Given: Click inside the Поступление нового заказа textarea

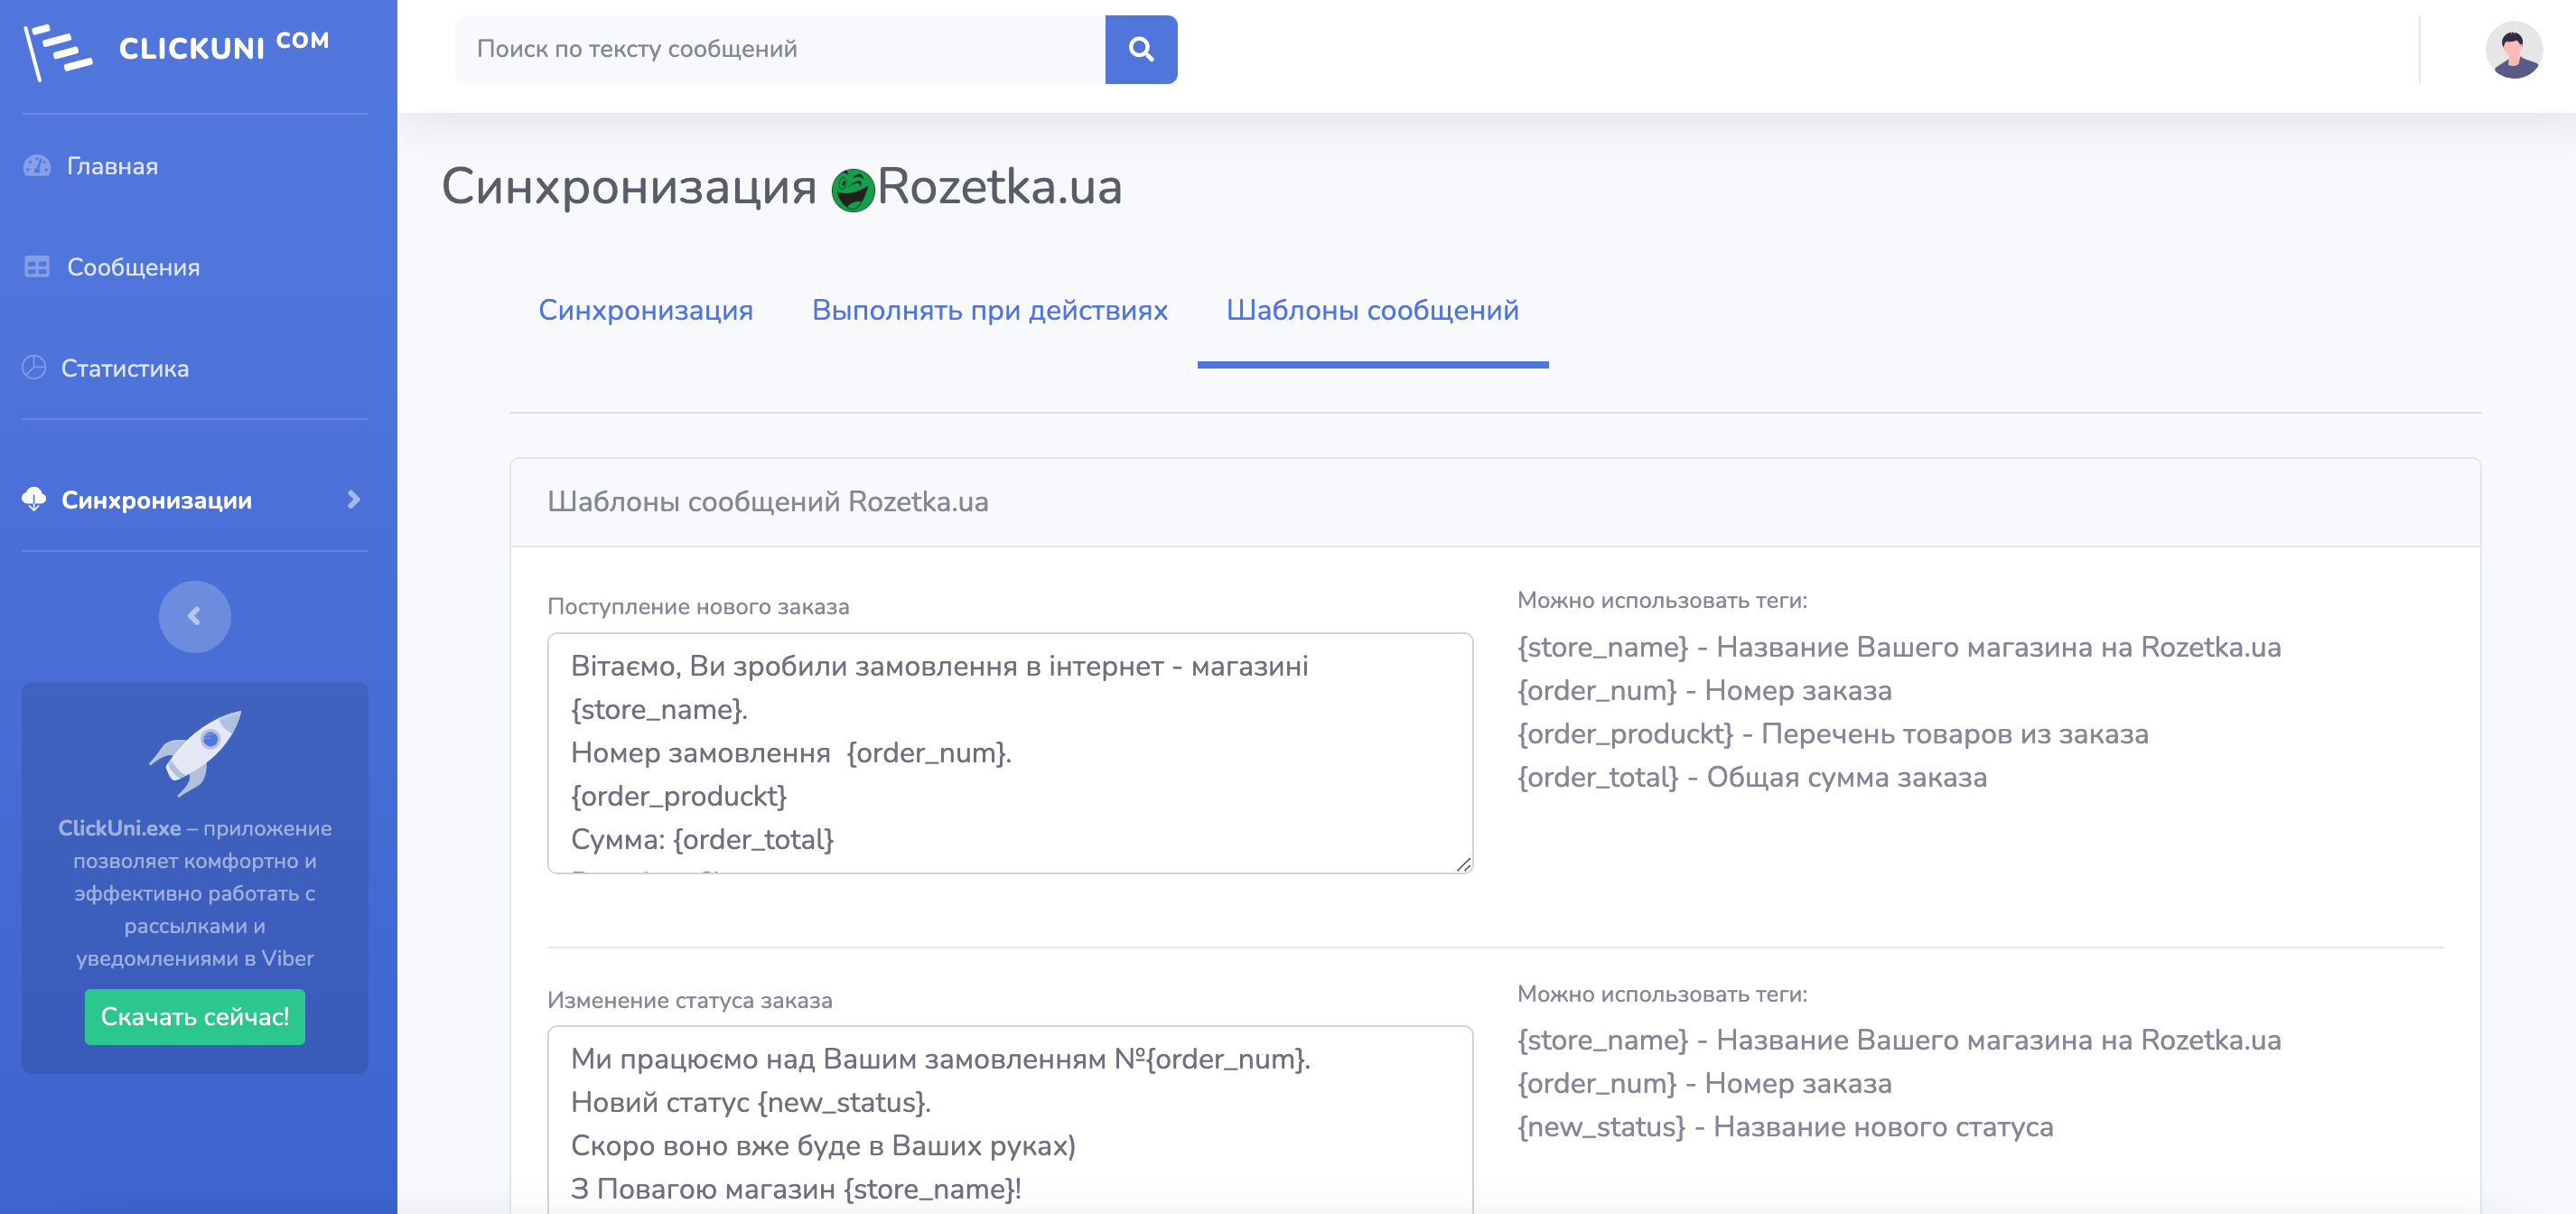Looking at the screenshot, I should pos(1010,752).
